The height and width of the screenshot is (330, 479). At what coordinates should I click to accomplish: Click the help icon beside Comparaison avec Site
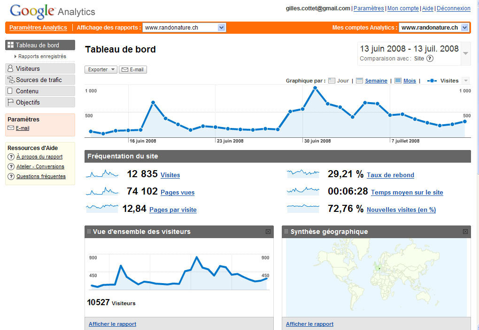tap(430, 59)
